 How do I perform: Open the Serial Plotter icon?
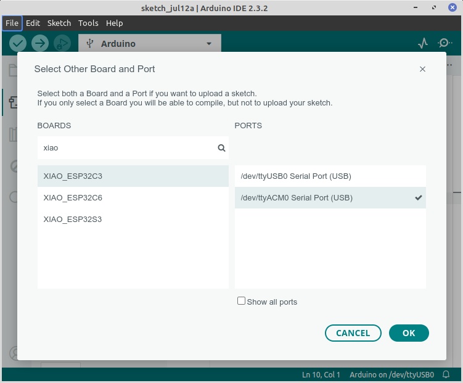pos(423,43)
